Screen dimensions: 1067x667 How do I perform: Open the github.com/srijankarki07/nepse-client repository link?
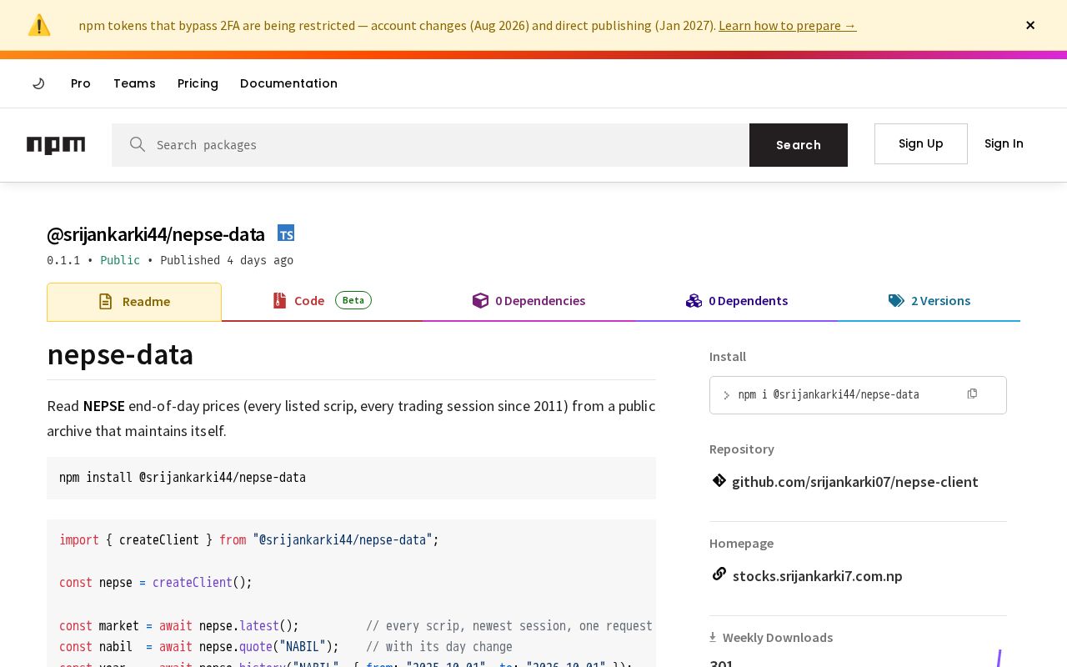[x=854, y=482]
